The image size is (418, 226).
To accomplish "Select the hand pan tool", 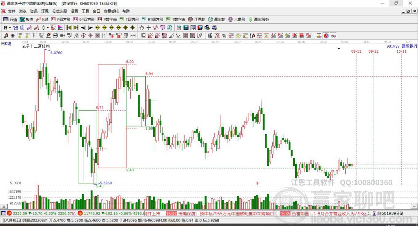I will point(142,28).
